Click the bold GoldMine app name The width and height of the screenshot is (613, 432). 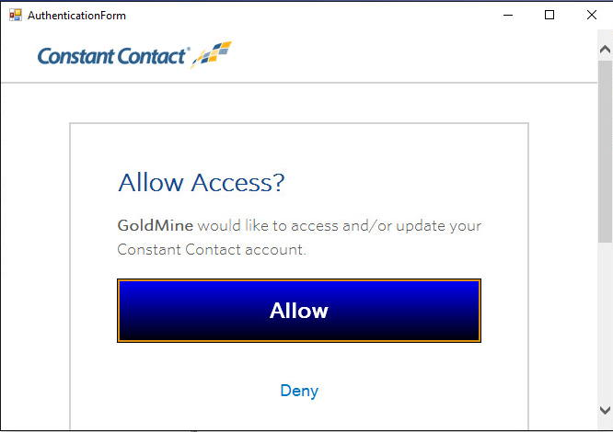(155, 225)
